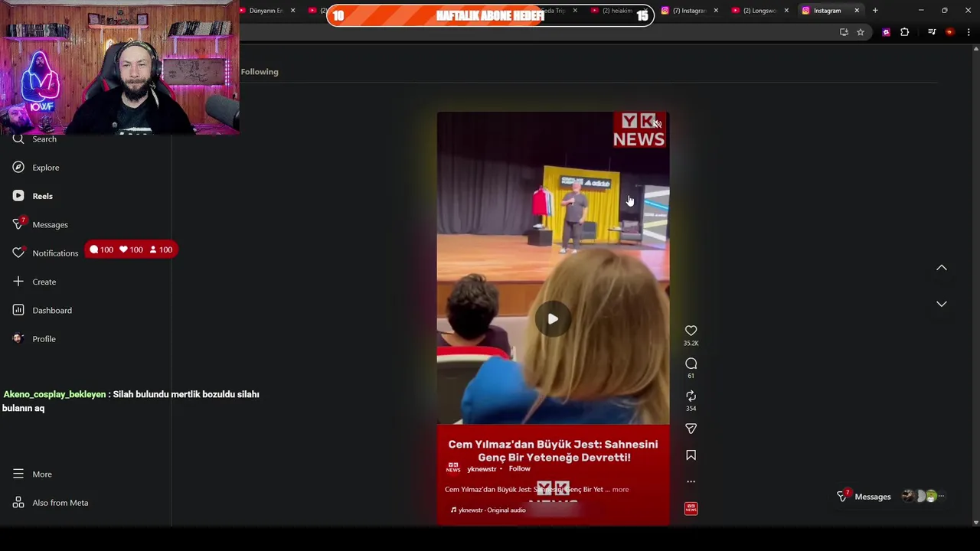Go to the next reel with down chevron
980x551 pixels.
tap(942, 304)
